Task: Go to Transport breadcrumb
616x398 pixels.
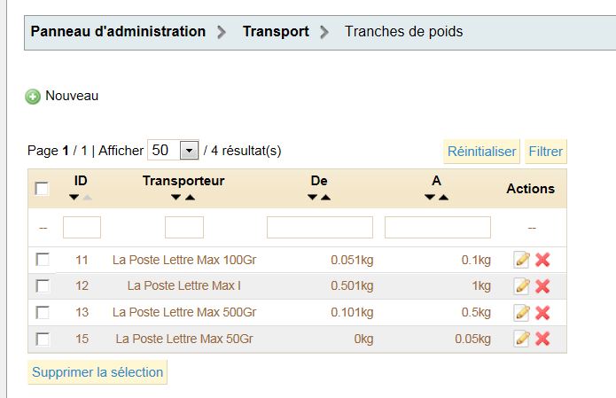Action: tap(276, 31)
